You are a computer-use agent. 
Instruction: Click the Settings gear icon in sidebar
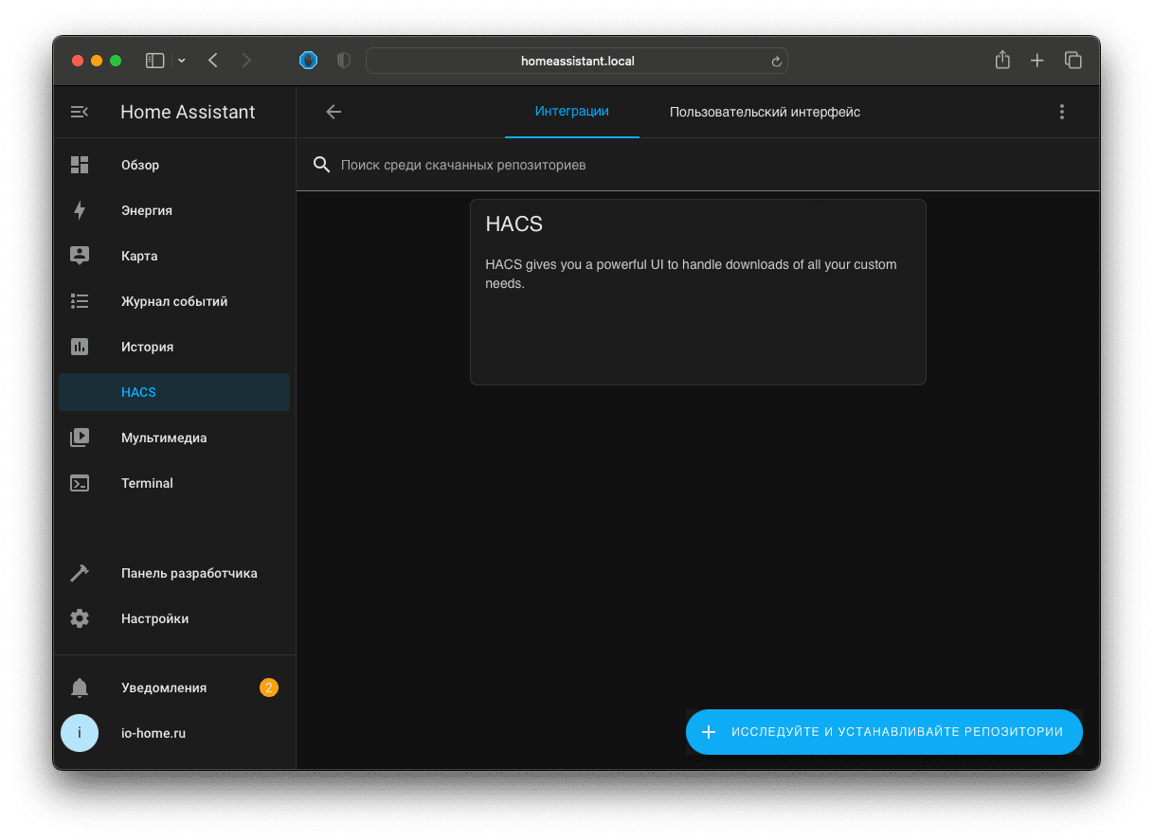pyautogui.click(x=80, y=618)
